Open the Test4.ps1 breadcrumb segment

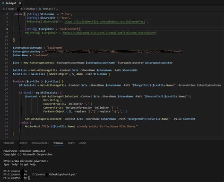(x=48, y=9)
